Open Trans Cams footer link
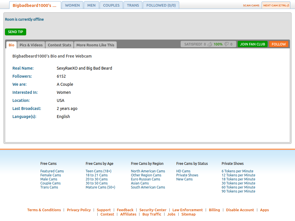 (49, 187)
